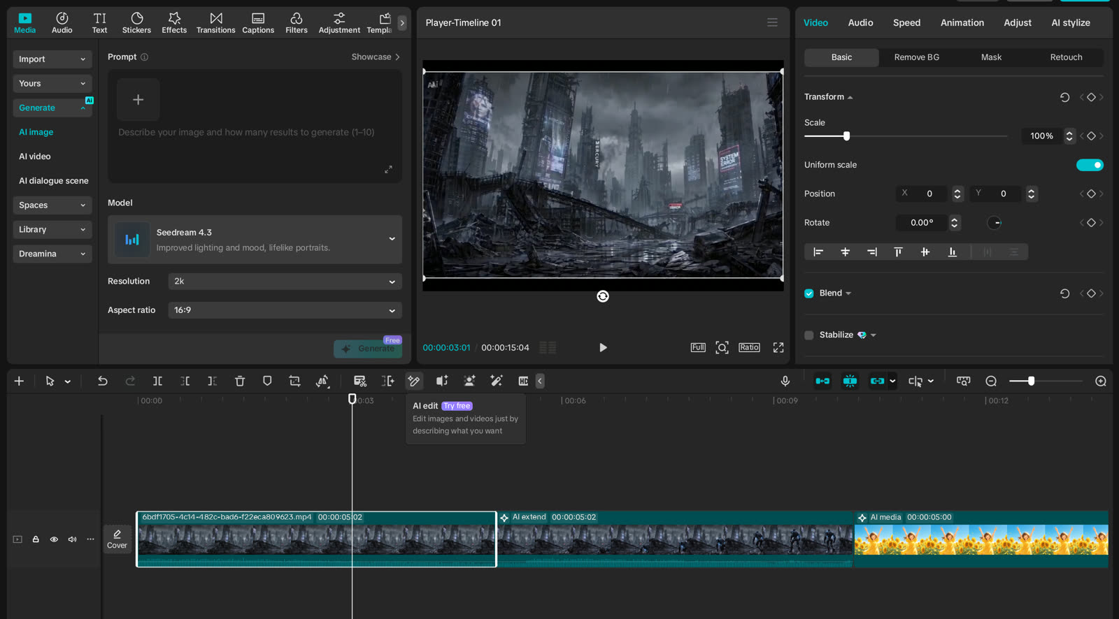Expand the Yours dropdown
Viewport: 1119px width, 619px height.
(52, 84)
